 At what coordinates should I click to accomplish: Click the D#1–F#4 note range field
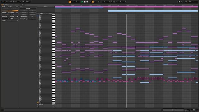[x=28, y=8]
